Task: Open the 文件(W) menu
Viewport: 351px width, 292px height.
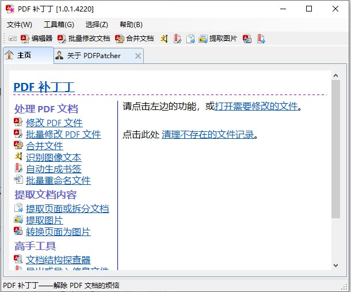Action: point(19,24)
